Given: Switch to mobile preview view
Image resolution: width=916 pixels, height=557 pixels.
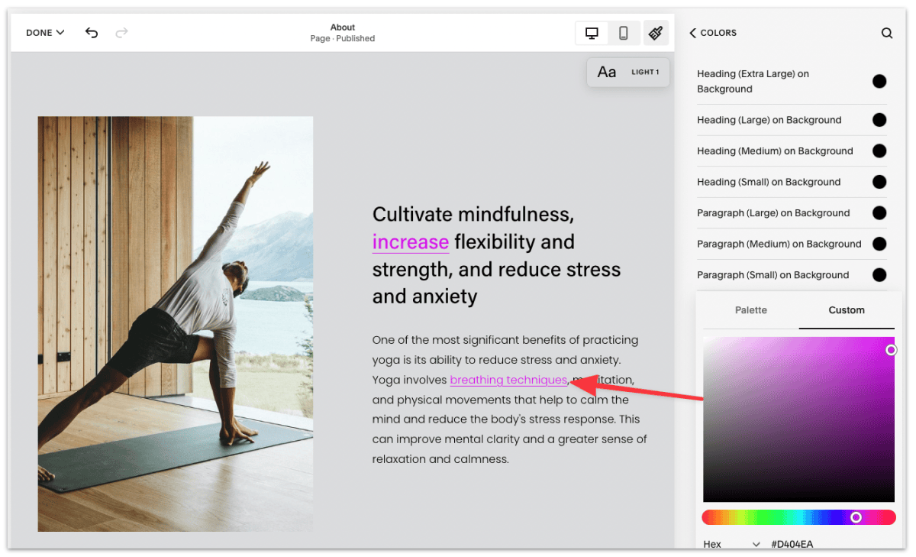Looking at the screenshot, I should 624,33.
